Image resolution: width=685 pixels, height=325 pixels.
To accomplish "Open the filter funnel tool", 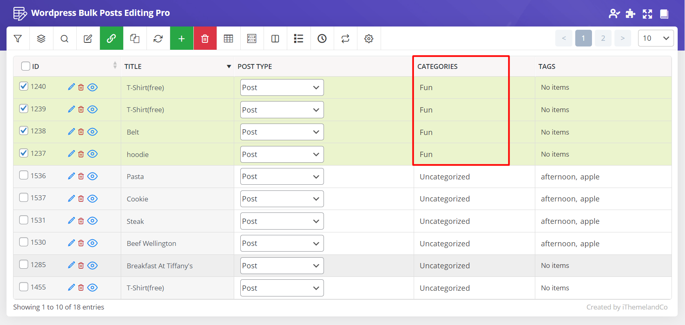I will pos(18,38).
